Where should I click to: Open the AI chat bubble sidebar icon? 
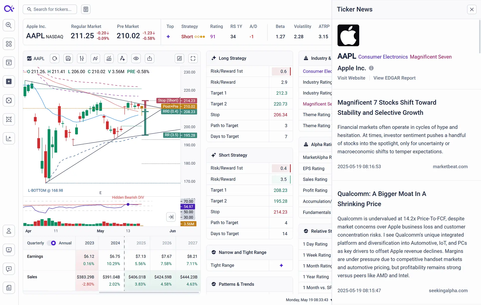(x=9, y=269)
